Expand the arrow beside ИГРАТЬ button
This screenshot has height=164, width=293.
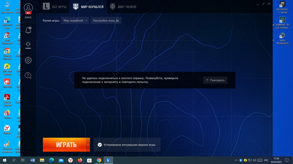(88, 145)
